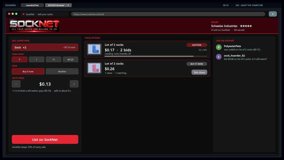284x160 pixels.
Task: Click the PolyesterPete username
Action: coord(233,46)
